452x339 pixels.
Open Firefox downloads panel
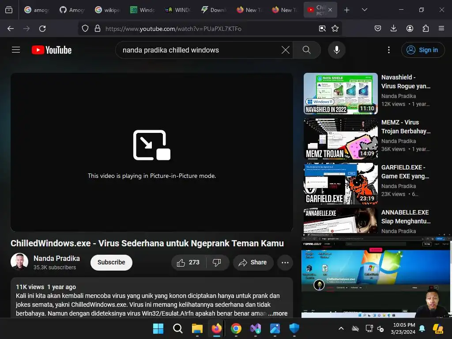(393, 29)
